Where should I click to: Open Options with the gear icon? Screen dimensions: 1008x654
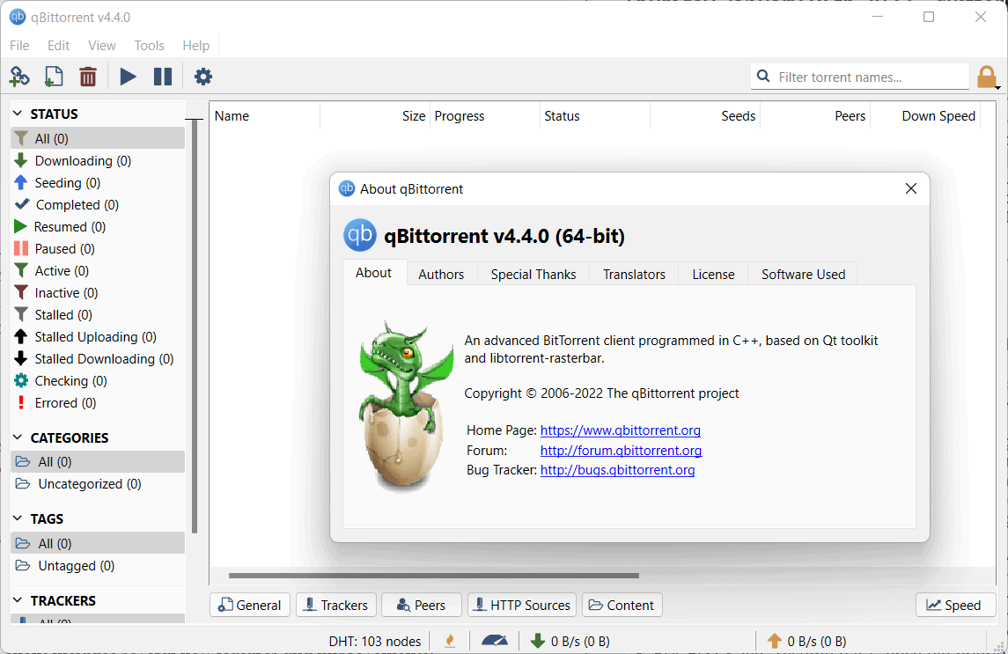(202, 77)
